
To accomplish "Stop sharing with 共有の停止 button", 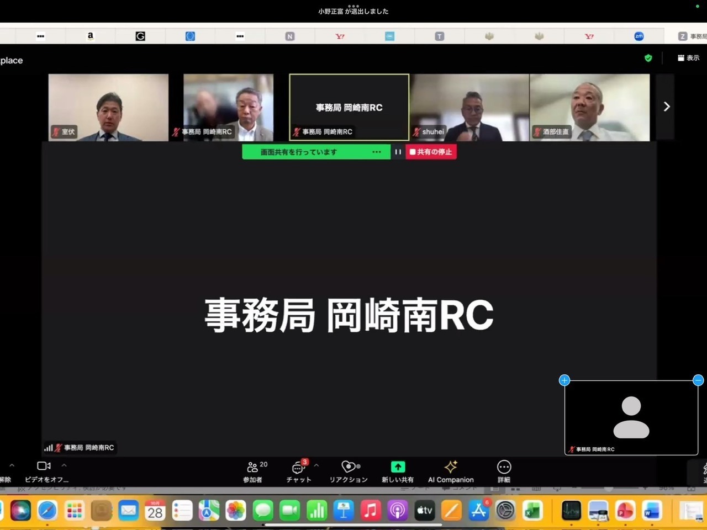I will click(431, 152).
